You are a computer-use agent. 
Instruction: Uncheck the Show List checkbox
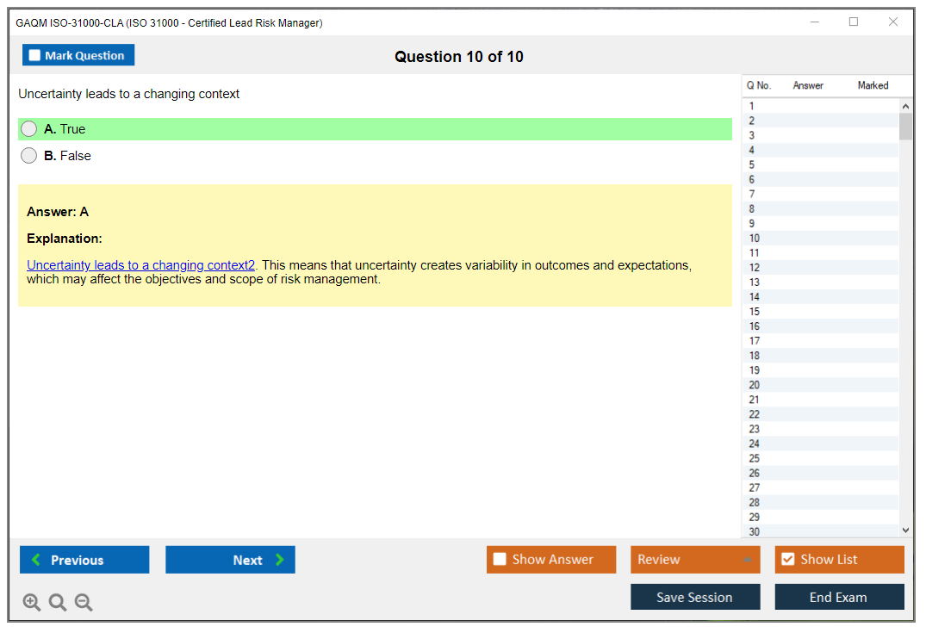[x=787, y=560]
